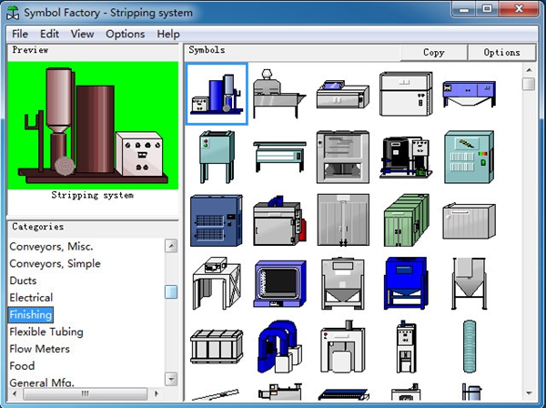The height and width of the screenshot is (408, 546).
Task: Click the Copy button in Symbols header
Action: pyautogui.click(x=433, y=52)
